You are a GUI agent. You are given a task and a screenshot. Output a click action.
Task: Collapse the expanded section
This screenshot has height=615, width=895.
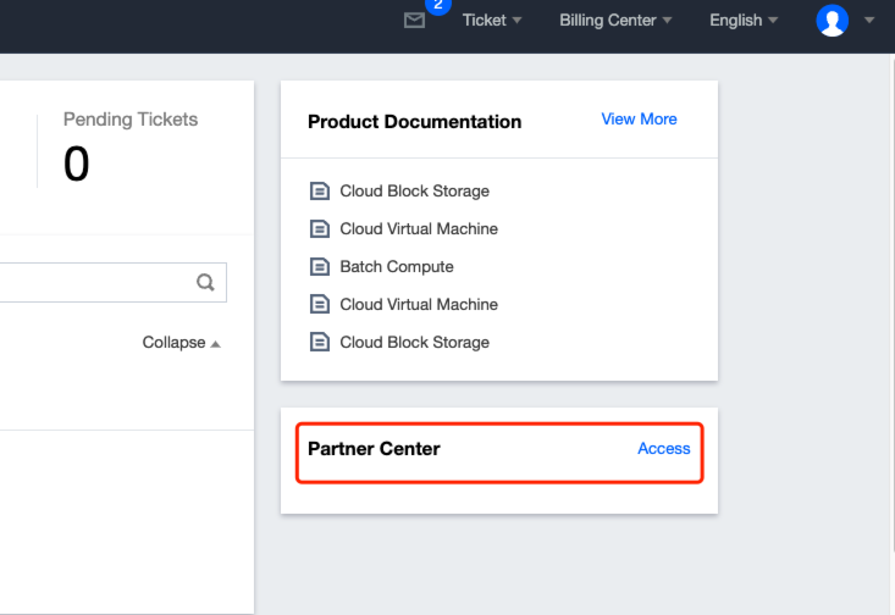[x=181, y=342]
